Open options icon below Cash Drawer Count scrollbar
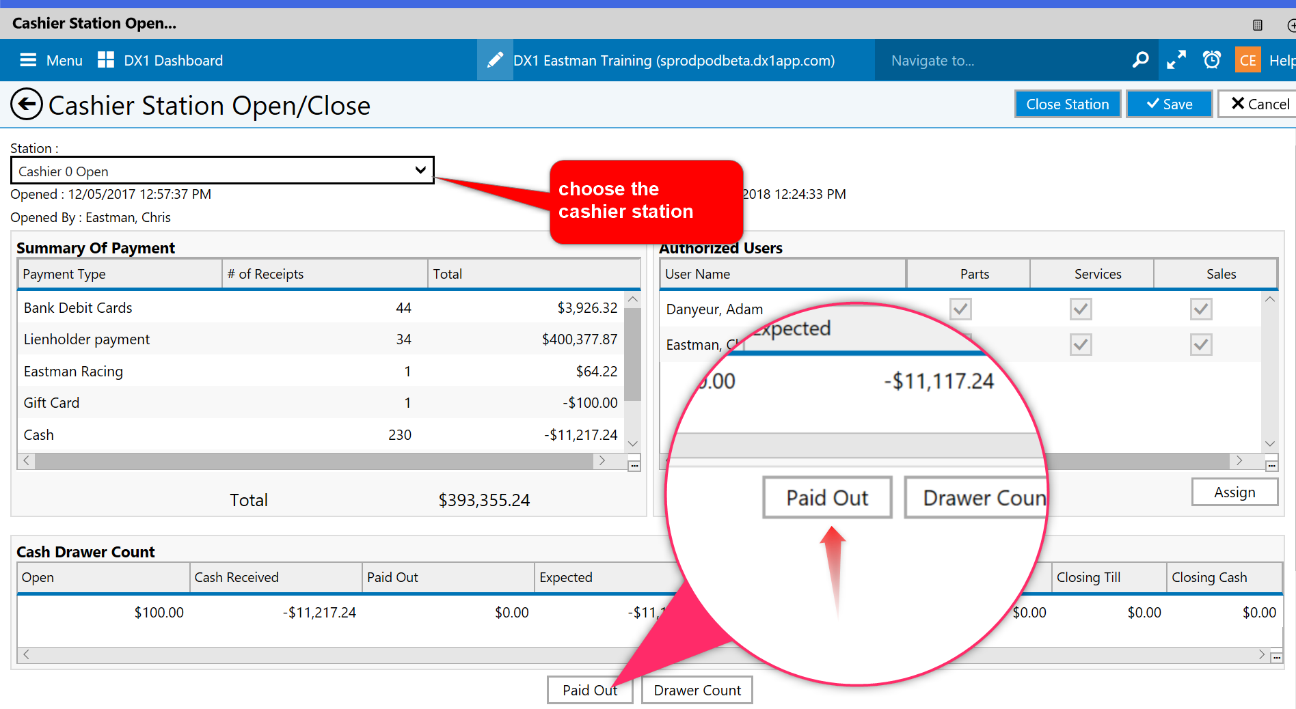This screenshot has height=709, width=1296. pyautogui.click(x=1277, y=657)
